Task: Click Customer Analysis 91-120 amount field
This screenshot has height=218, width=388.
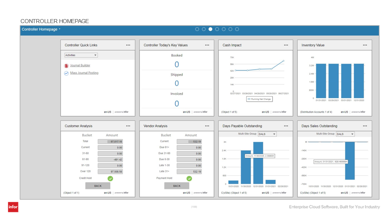Action: (110, 165)
